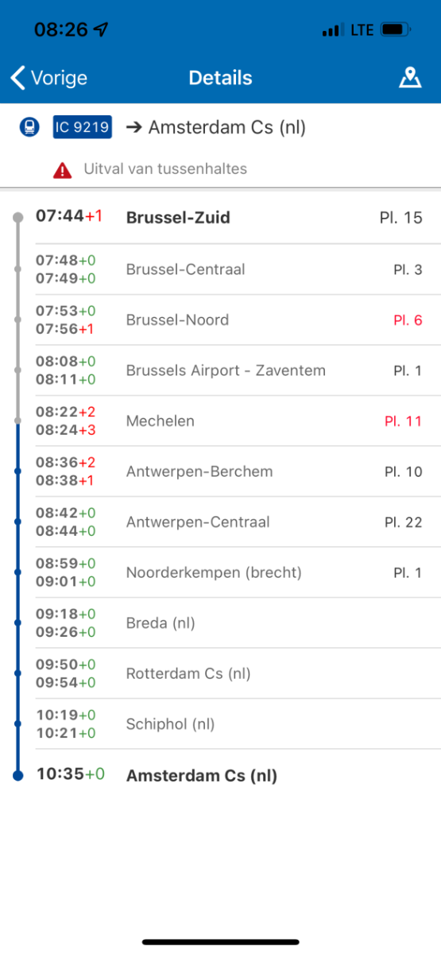Open the Brussel-Centraal stop row
The height and width of the screenshot is (954, 441).
tap(229, 270)
